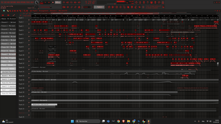Open the (none) snap selector dropdown
Image resolution: width=221 pixels, height=124 pixels.
click(87, 7)
